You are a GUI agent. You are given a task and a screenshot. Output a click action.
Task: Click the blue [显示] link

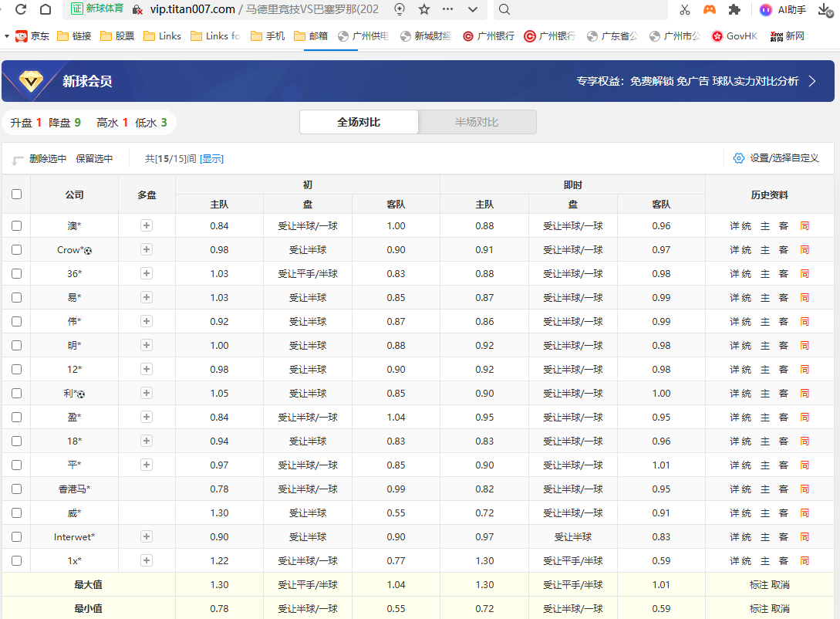[x=211, y=159]
